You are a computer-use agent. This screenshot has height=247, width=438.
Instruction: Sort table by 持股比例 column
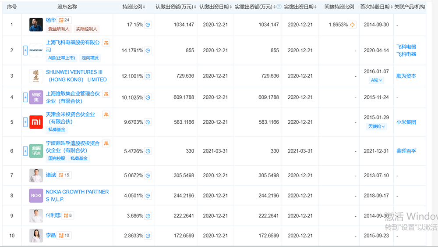pyautogui.click(x=134, y=7)
